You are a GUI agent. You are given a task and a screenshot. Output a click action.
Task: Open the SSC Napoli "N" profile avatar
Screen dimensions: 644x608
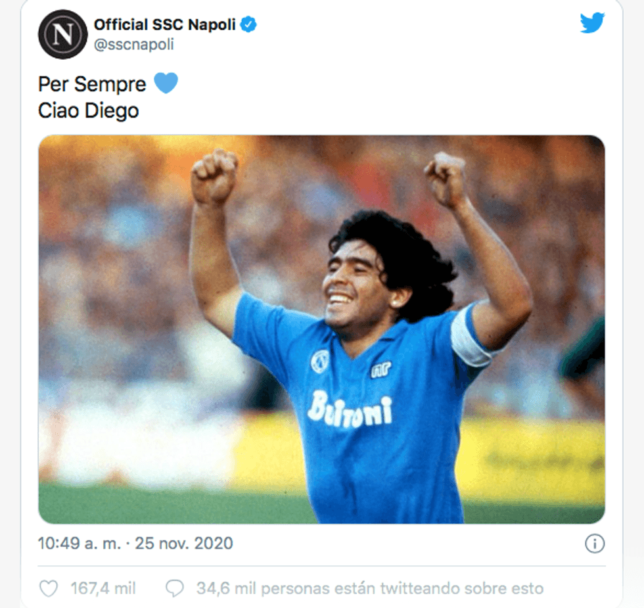coord(63,34)
